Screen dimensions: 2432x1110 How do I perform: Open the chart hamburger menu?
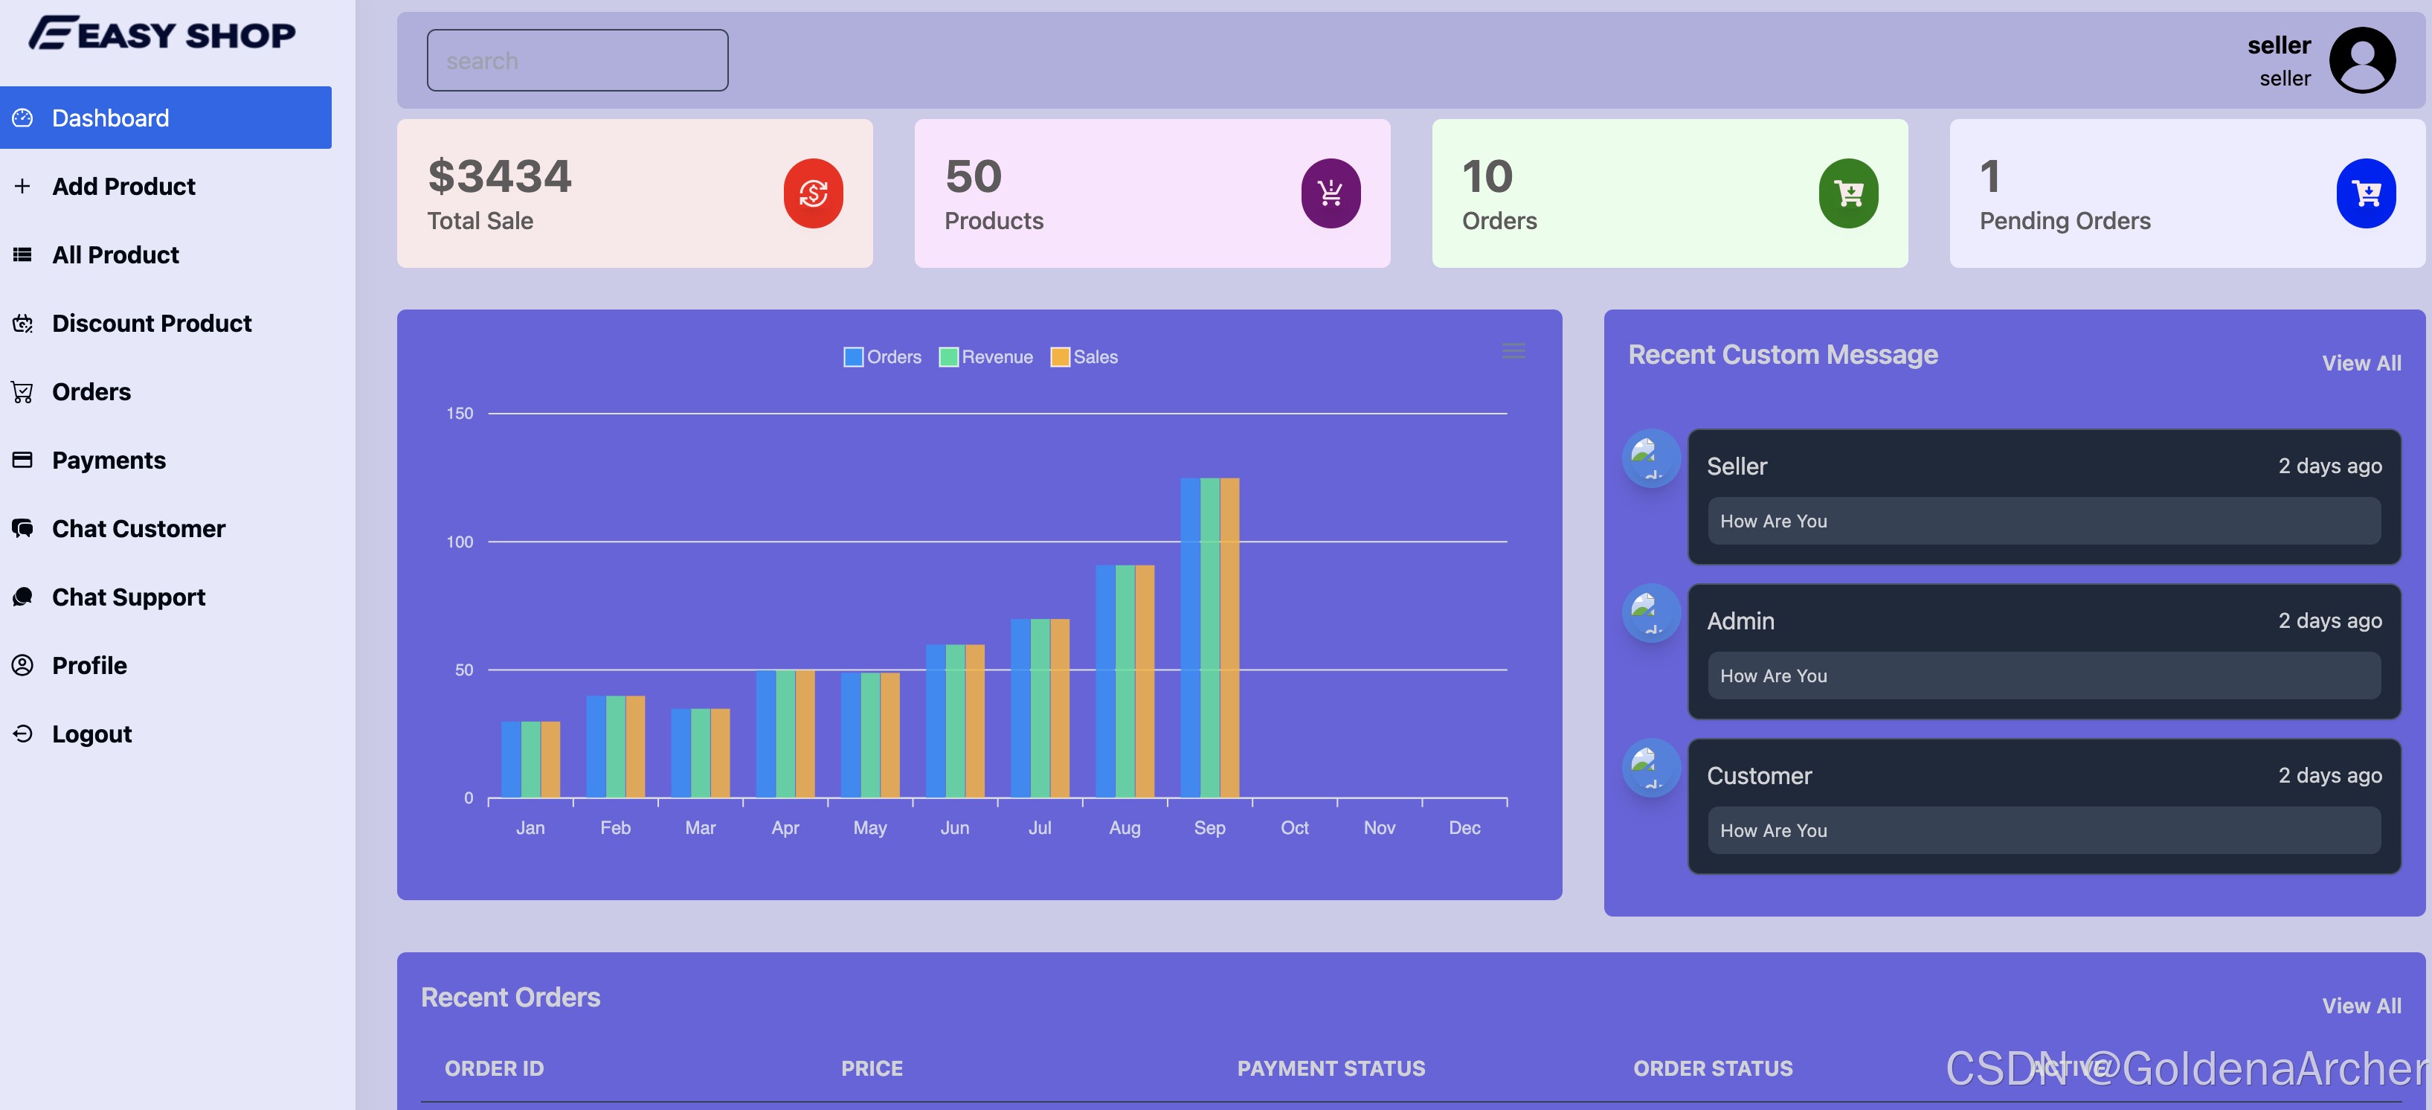(x=1513, y=351)
